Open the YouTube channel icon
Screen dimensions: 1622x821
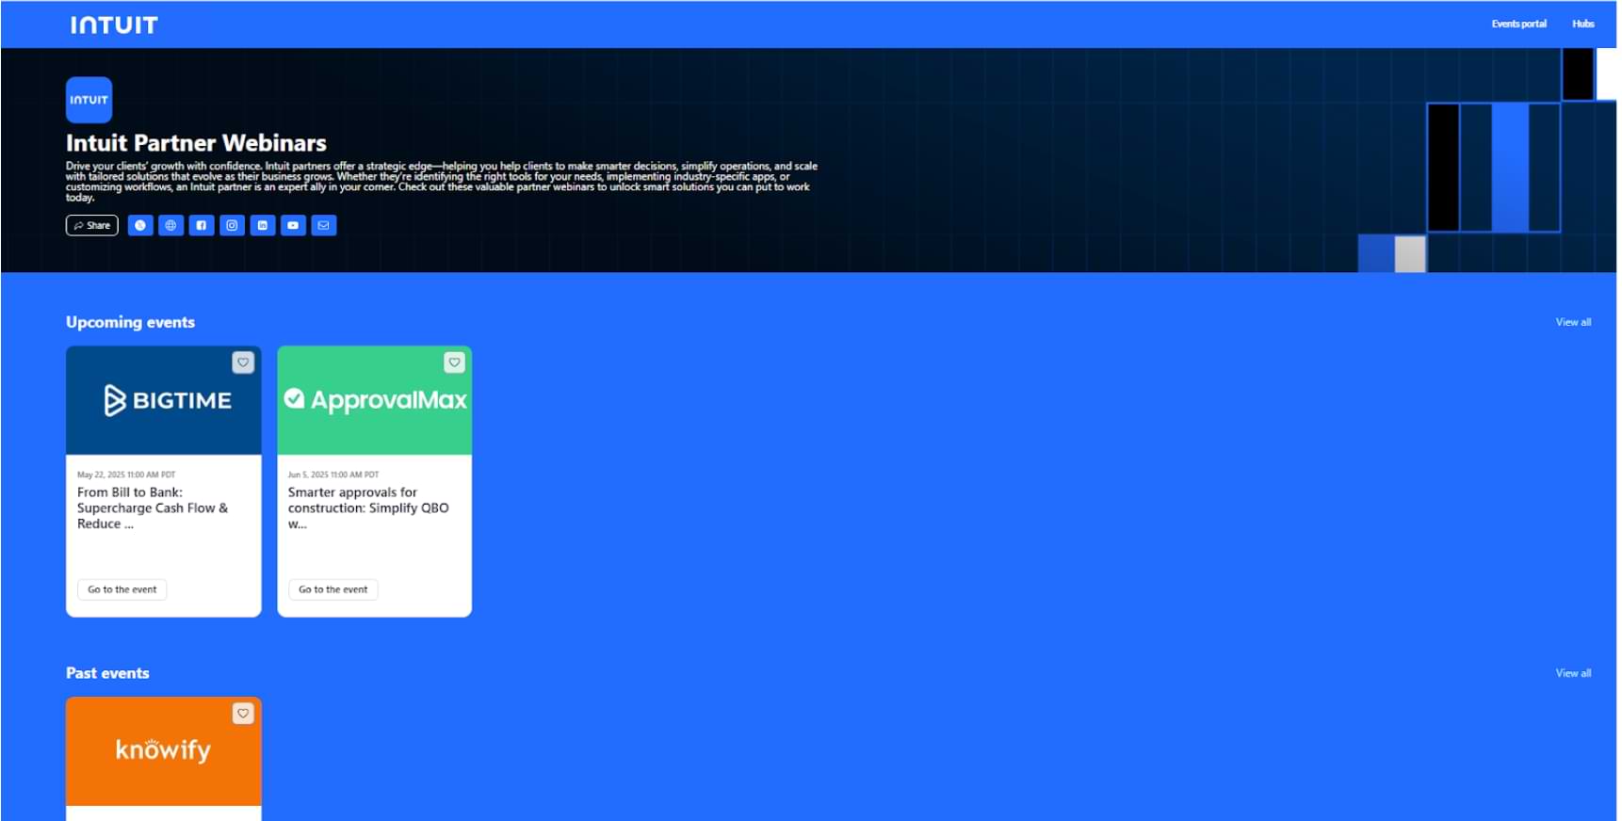coord(293,225)
